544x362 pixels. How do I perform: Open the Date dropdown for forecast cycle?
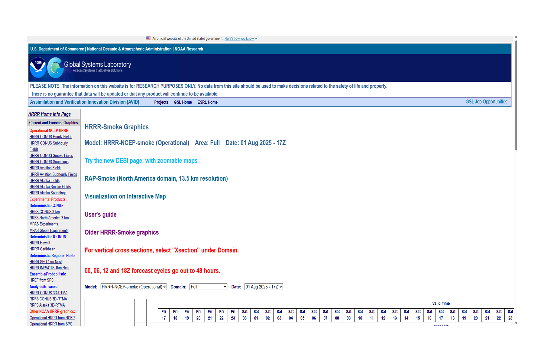coord(263,287)
